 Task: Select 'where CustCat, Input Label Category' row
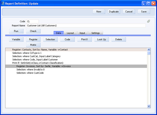pyautogui.click(x=76, y=56)
